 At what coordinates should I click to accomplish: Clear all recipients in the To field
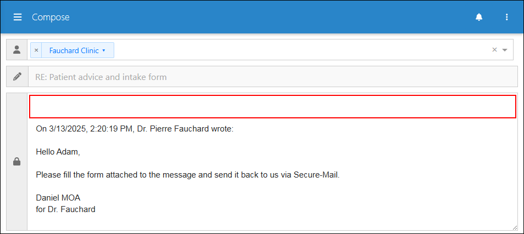pyautogui.click(x=494, y=50)
